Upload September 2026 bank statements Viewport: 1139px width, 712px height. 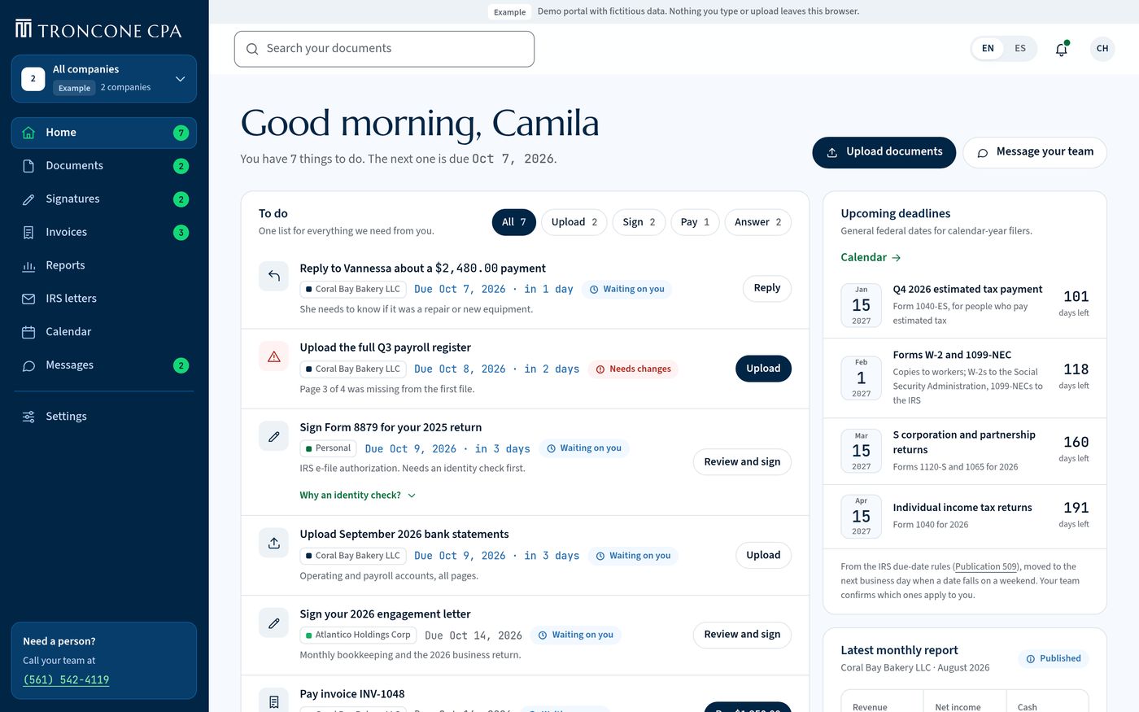[763, 556]
